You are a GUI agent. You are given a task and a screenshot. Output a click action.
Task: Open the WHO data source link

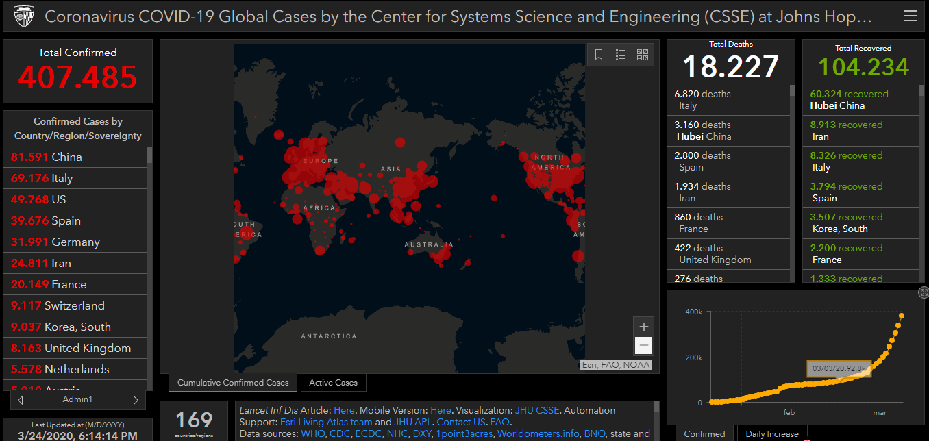[312, 433]
